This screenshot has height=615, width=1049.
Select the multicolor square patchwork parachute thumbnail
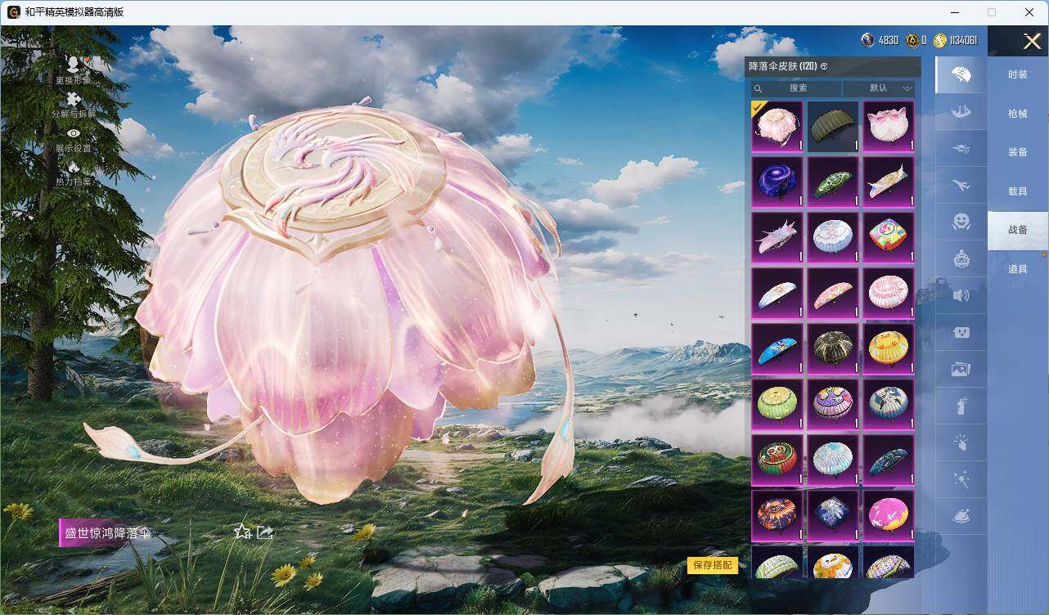(x=889, y=237)
